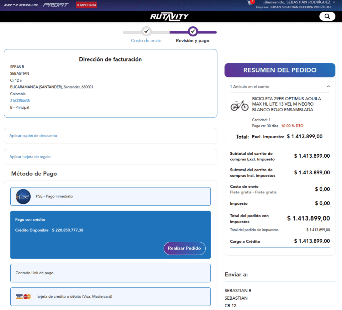Go back to Costo de envío step
The height and width of the screenshot is (310, 342).
pos(146,41)
